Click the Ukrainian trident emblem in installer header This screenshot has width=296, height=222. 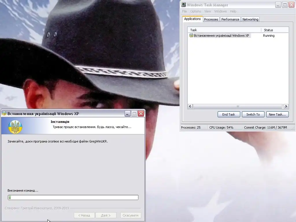pos(15,127)
